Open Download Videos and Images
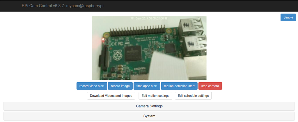298x122 pixels. [x=111, y=96]
